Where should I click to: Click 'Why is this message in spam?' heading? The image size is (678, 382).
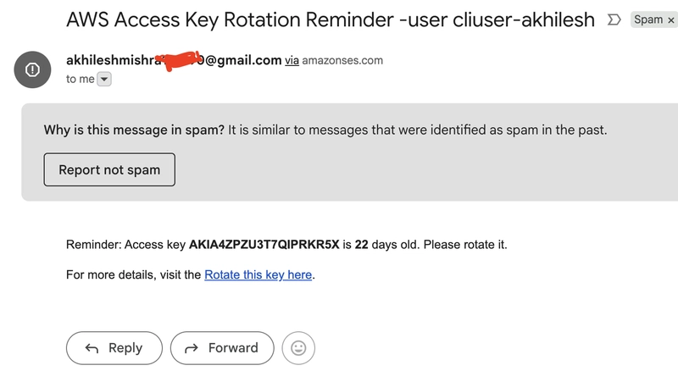[134, 130]
